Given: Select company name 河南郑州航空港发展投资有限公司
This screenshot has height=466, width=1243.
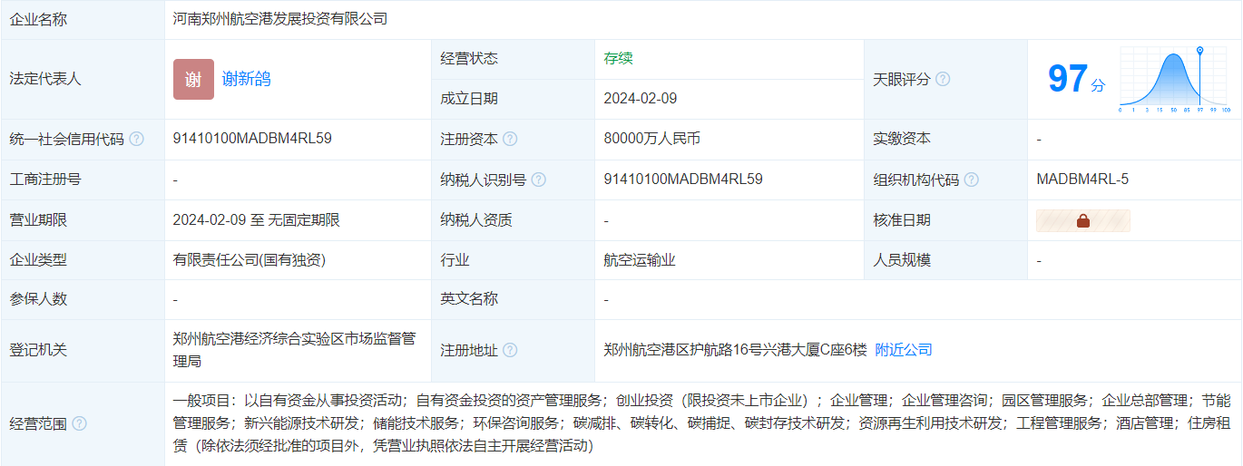Looking at the screenshot, I should [280, 18].
